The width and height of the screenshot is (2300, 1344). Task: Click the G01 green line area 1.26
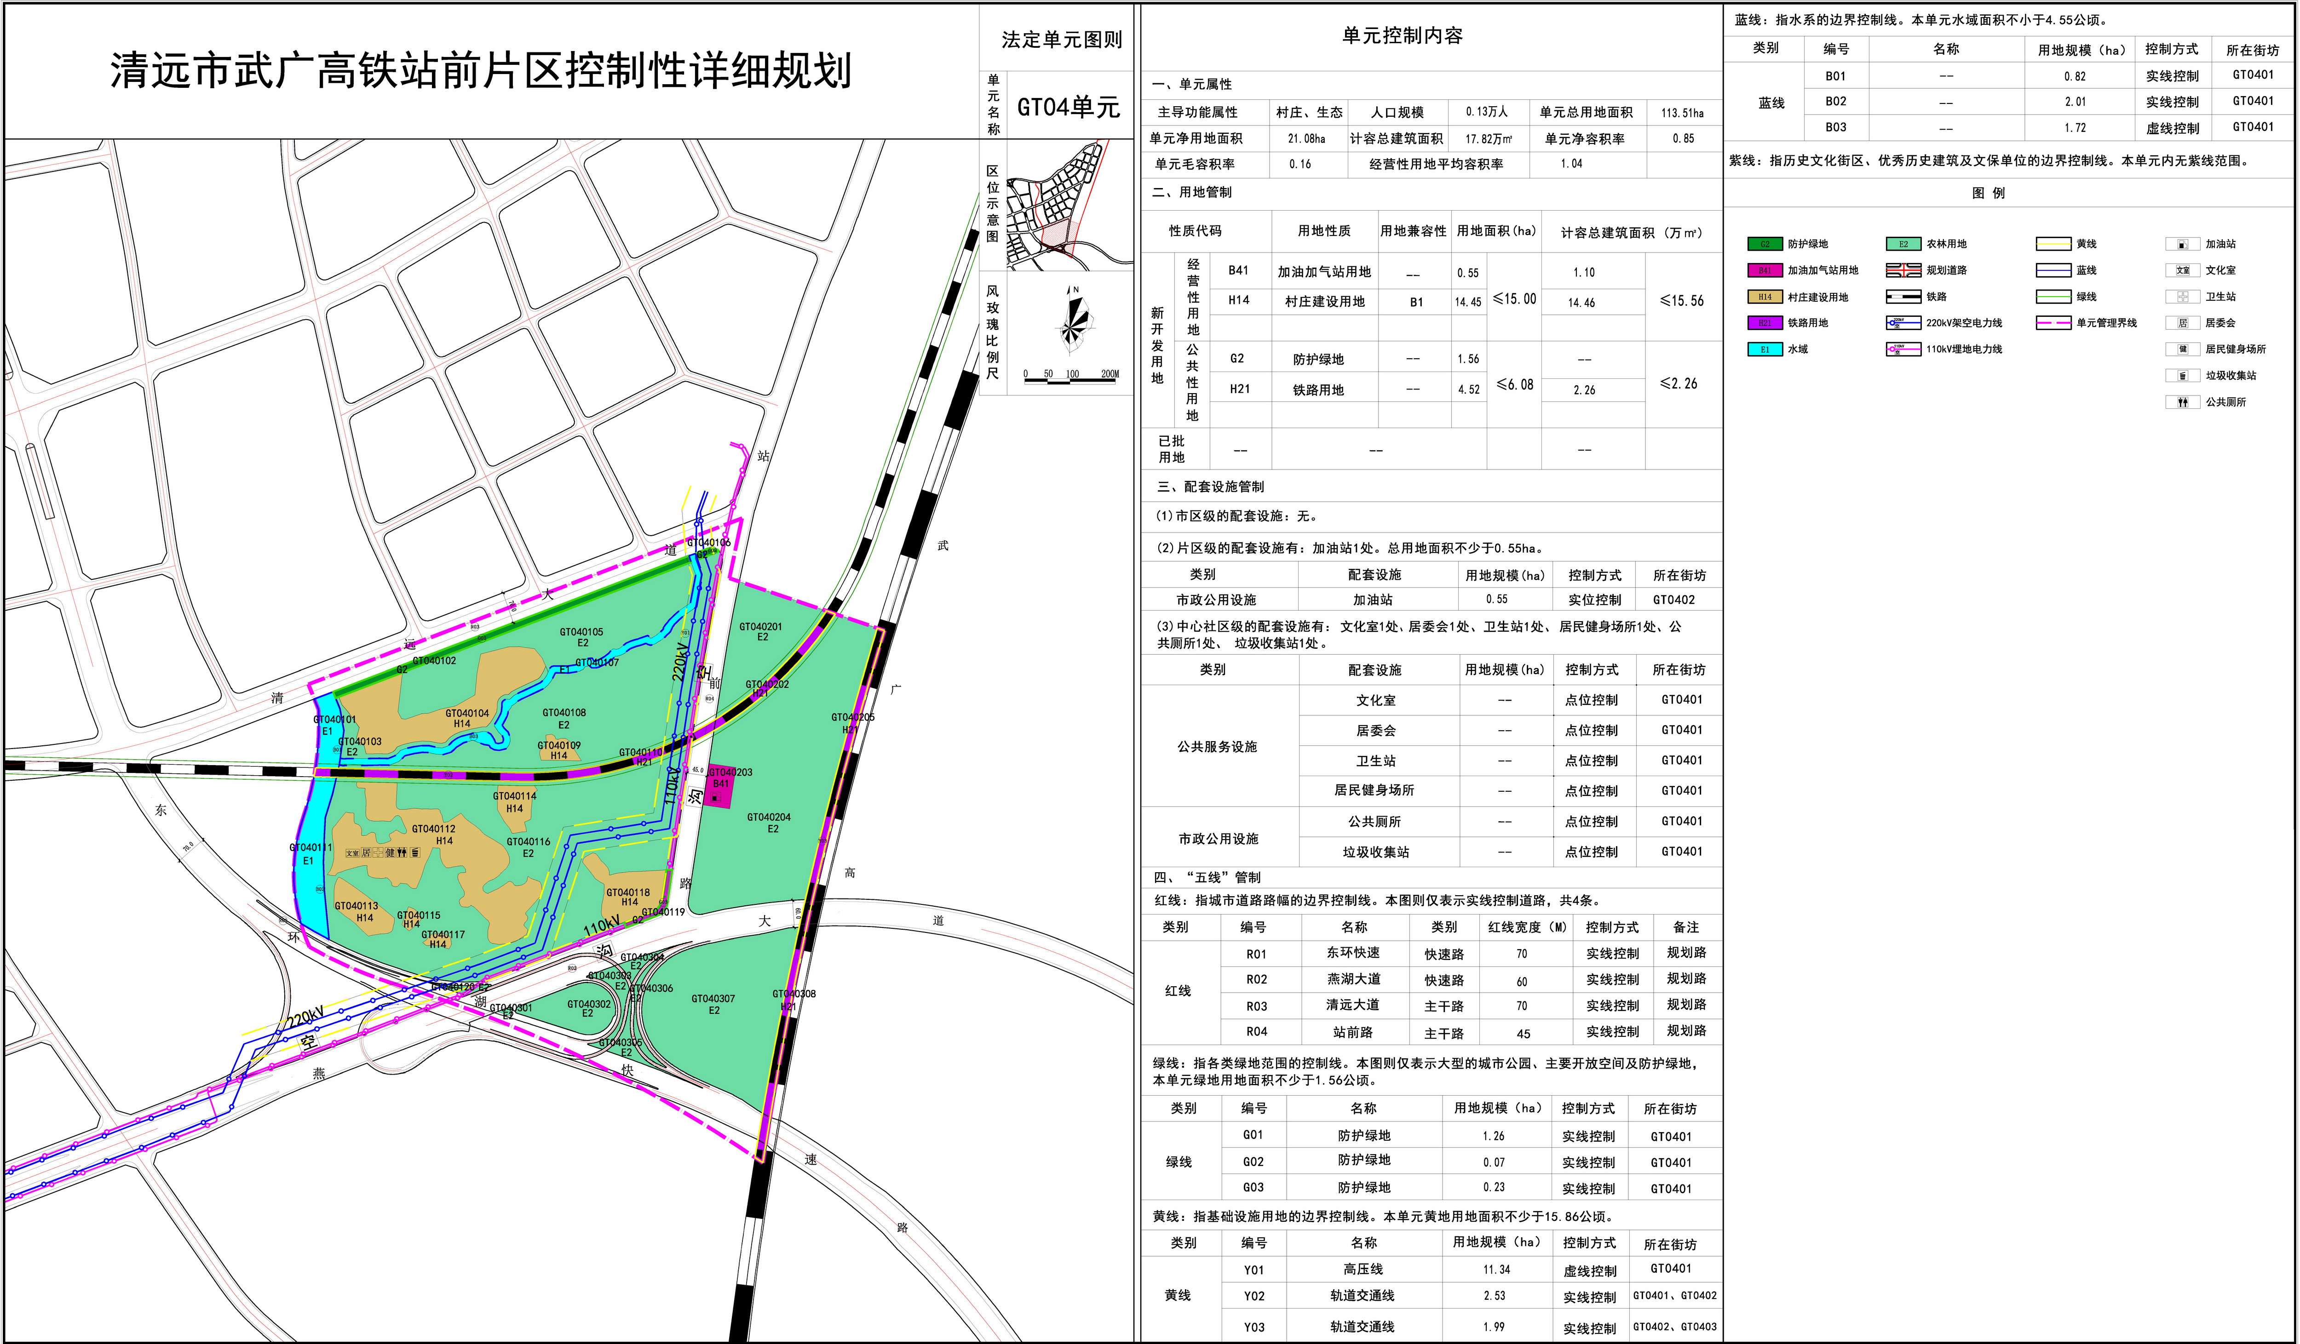coord(1493,1136)
